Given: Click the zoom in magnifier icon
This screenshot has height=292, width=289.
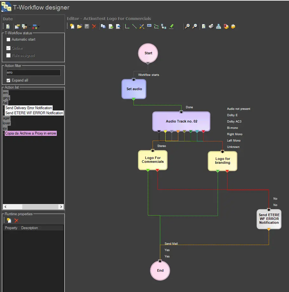Looking at the screenshot, I should [187, 26].
